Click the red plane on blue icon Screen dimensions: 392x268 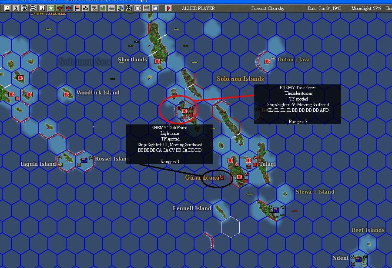coord(68,8)
